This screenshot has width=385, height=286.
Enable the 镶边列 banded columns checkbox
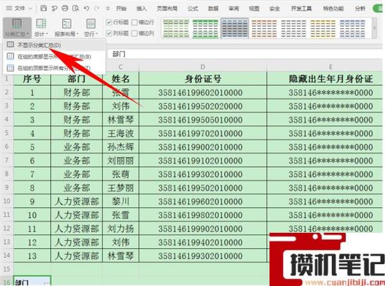[134, 33]
